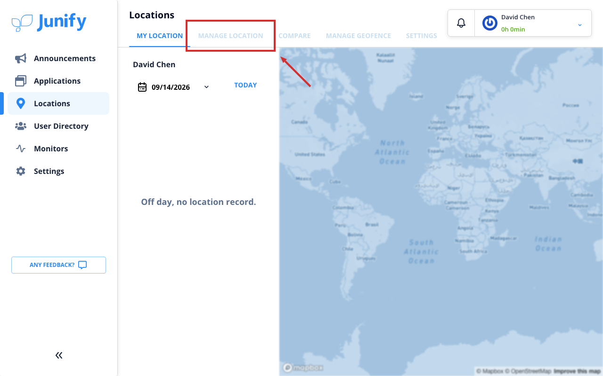
Task: Click the 09/14/2026 date field
Action: [173, 87]
